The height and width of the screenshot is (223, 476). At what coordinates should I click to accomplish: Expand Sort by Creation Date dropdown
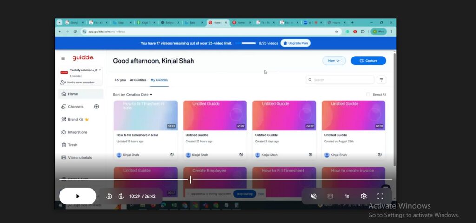coord(139,95)
